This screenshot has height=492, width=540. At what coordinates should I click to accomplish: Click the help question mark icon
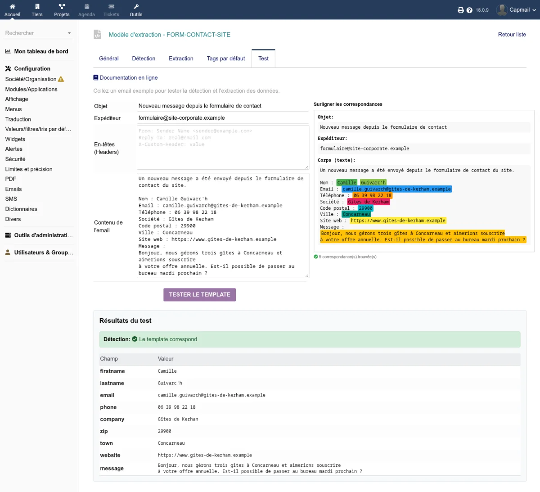pos(469,10)
